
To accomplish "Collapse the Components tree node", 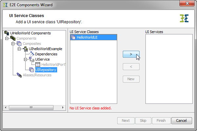I will point(7,38).
